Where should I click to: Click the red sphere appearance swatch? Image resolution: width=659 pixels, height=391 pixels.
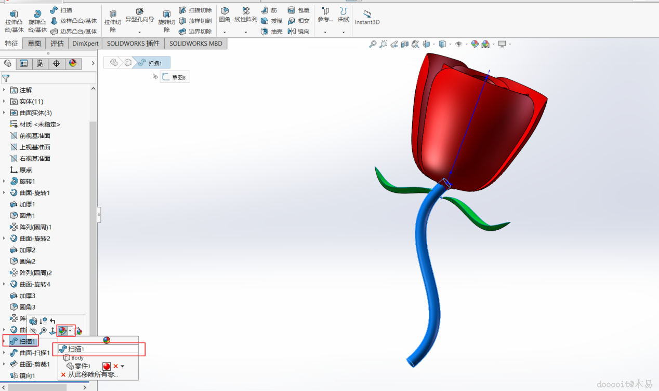click(x=107, y=366)
